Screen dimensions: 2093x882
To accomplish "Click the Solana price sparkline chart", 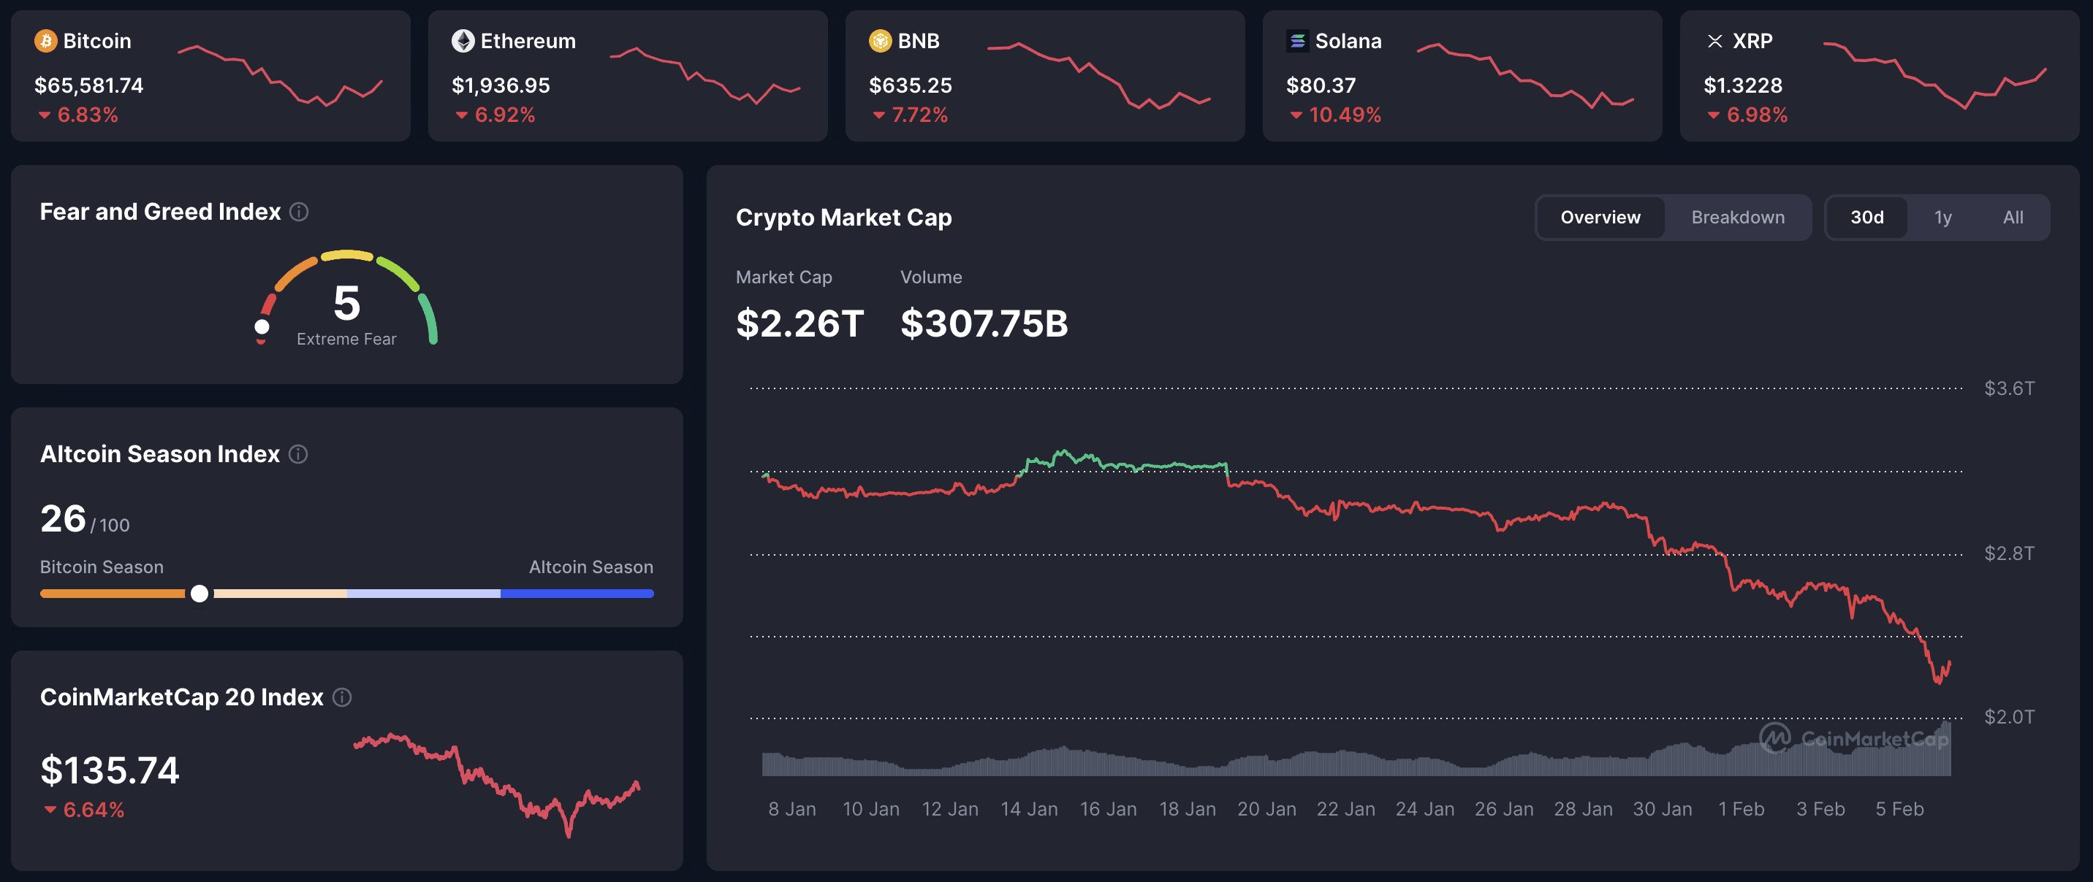I will 1524,77.
